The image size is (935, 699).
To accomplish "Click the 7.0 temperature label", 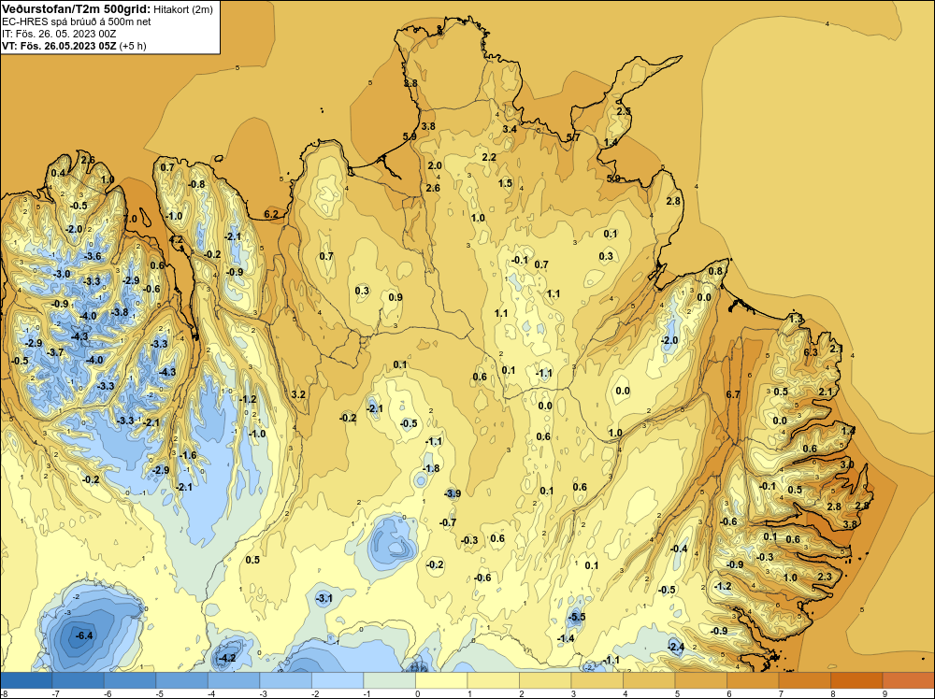I will tap(130, 219).
